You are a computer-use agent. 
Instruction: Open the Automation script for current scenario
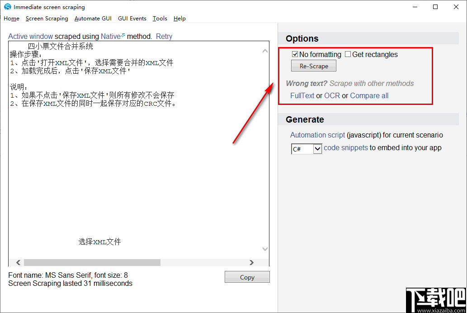click(317, 135)
